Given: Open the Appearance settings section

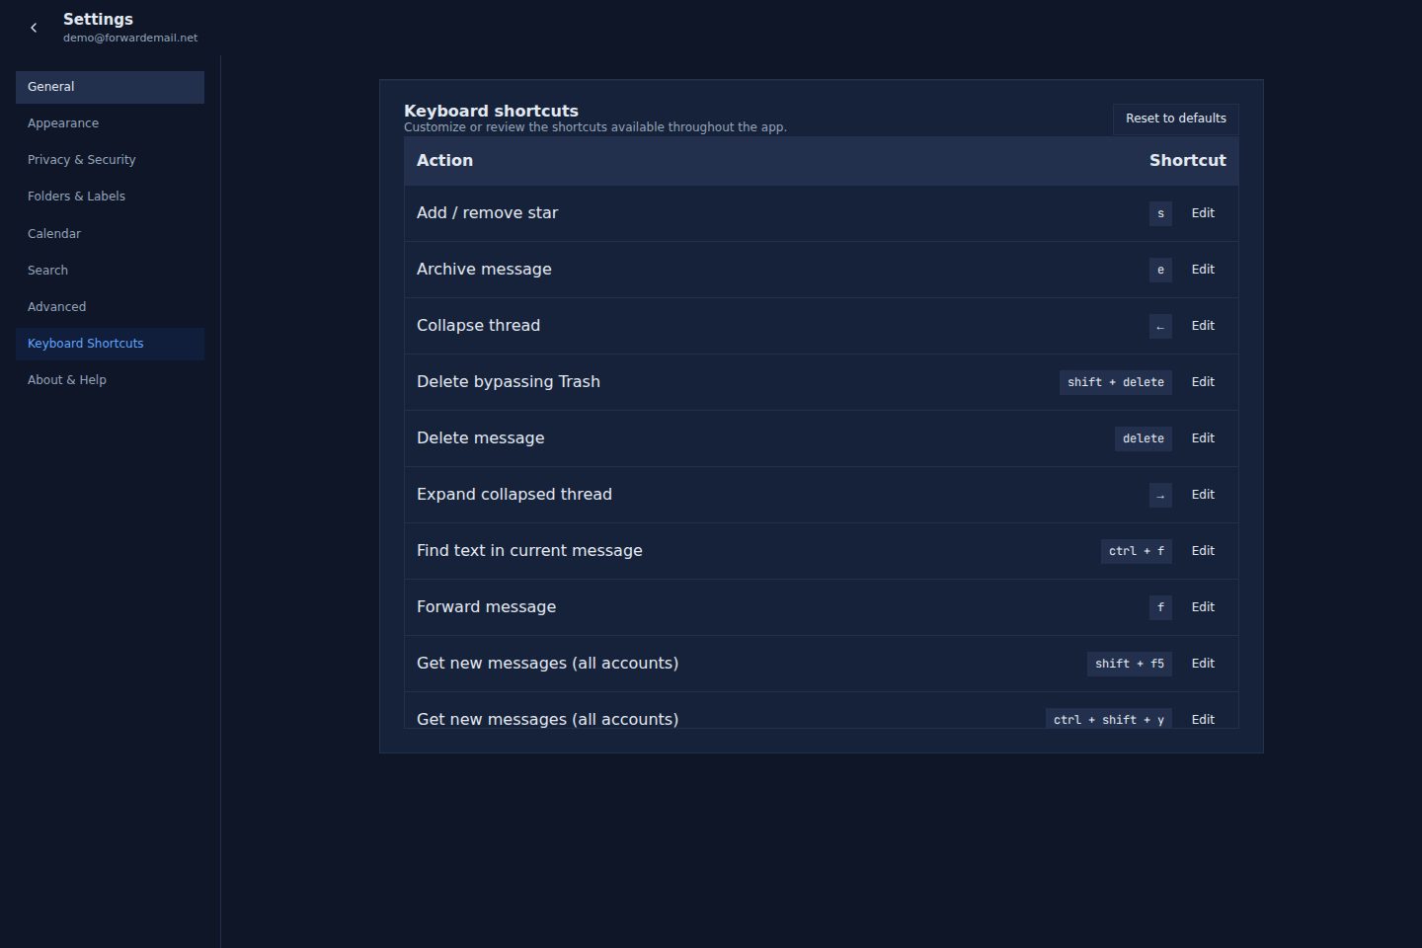Looking at the screenshot, I should 110,123.
